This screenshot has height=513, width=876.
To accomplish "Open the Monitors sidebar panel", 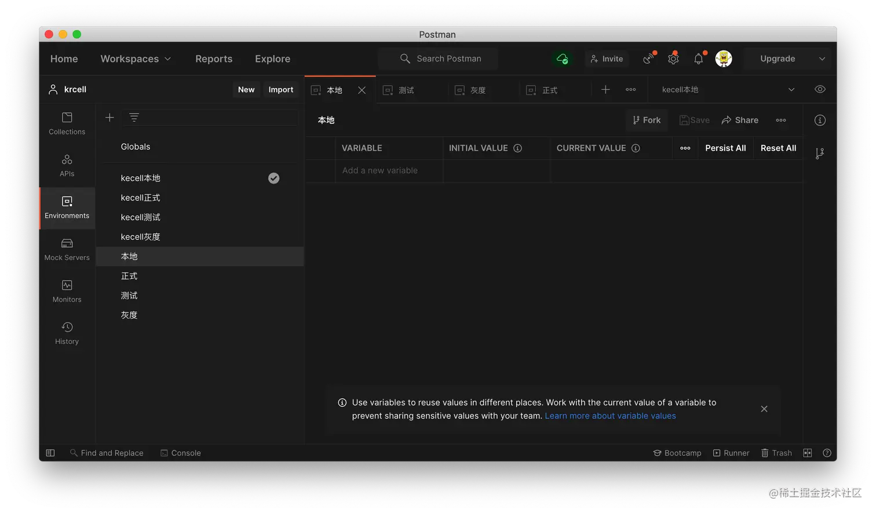I will 67,292.
